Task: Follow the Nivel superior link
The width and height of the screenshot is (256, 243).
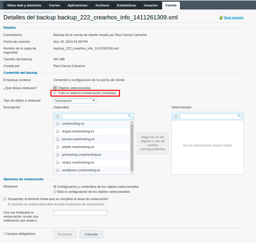Action: point(233,18)
